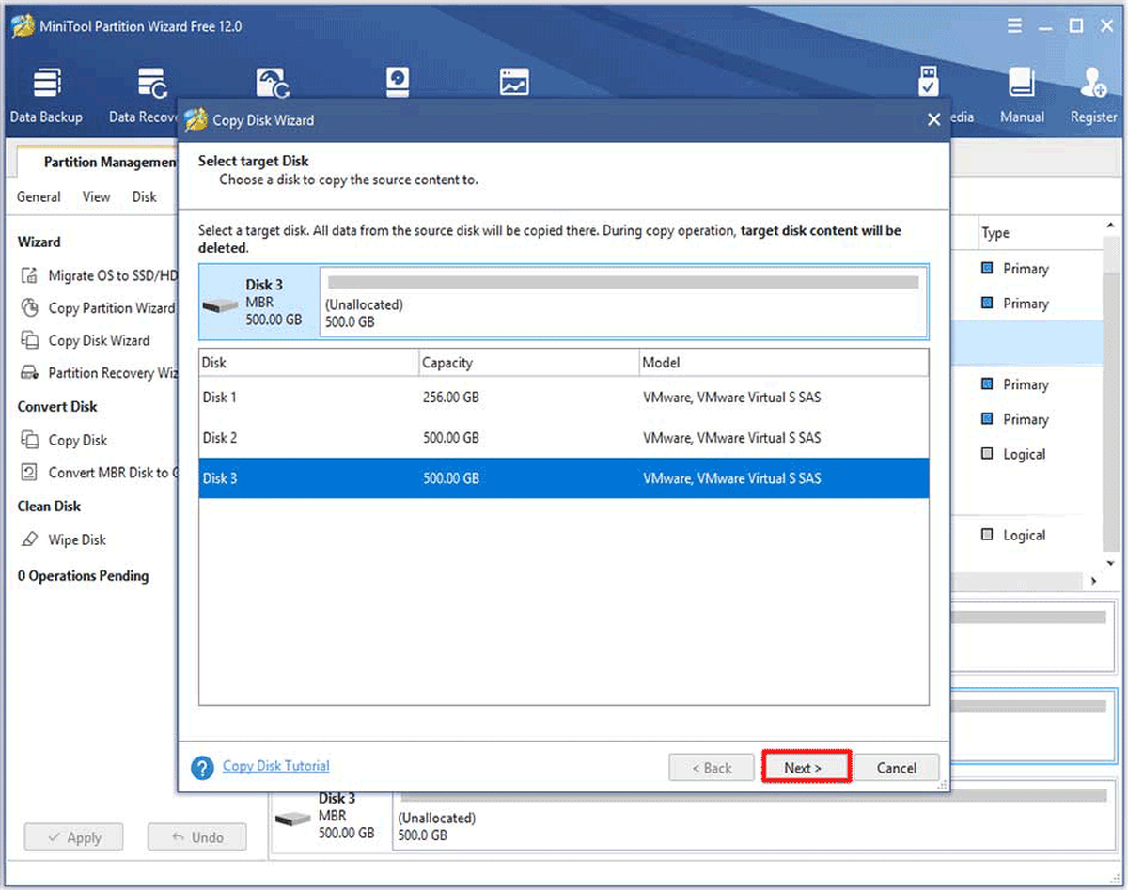Click the Unallocated 500.0 GB bar in the wizard
The image size is (1128, 890).
click(622, 301)
